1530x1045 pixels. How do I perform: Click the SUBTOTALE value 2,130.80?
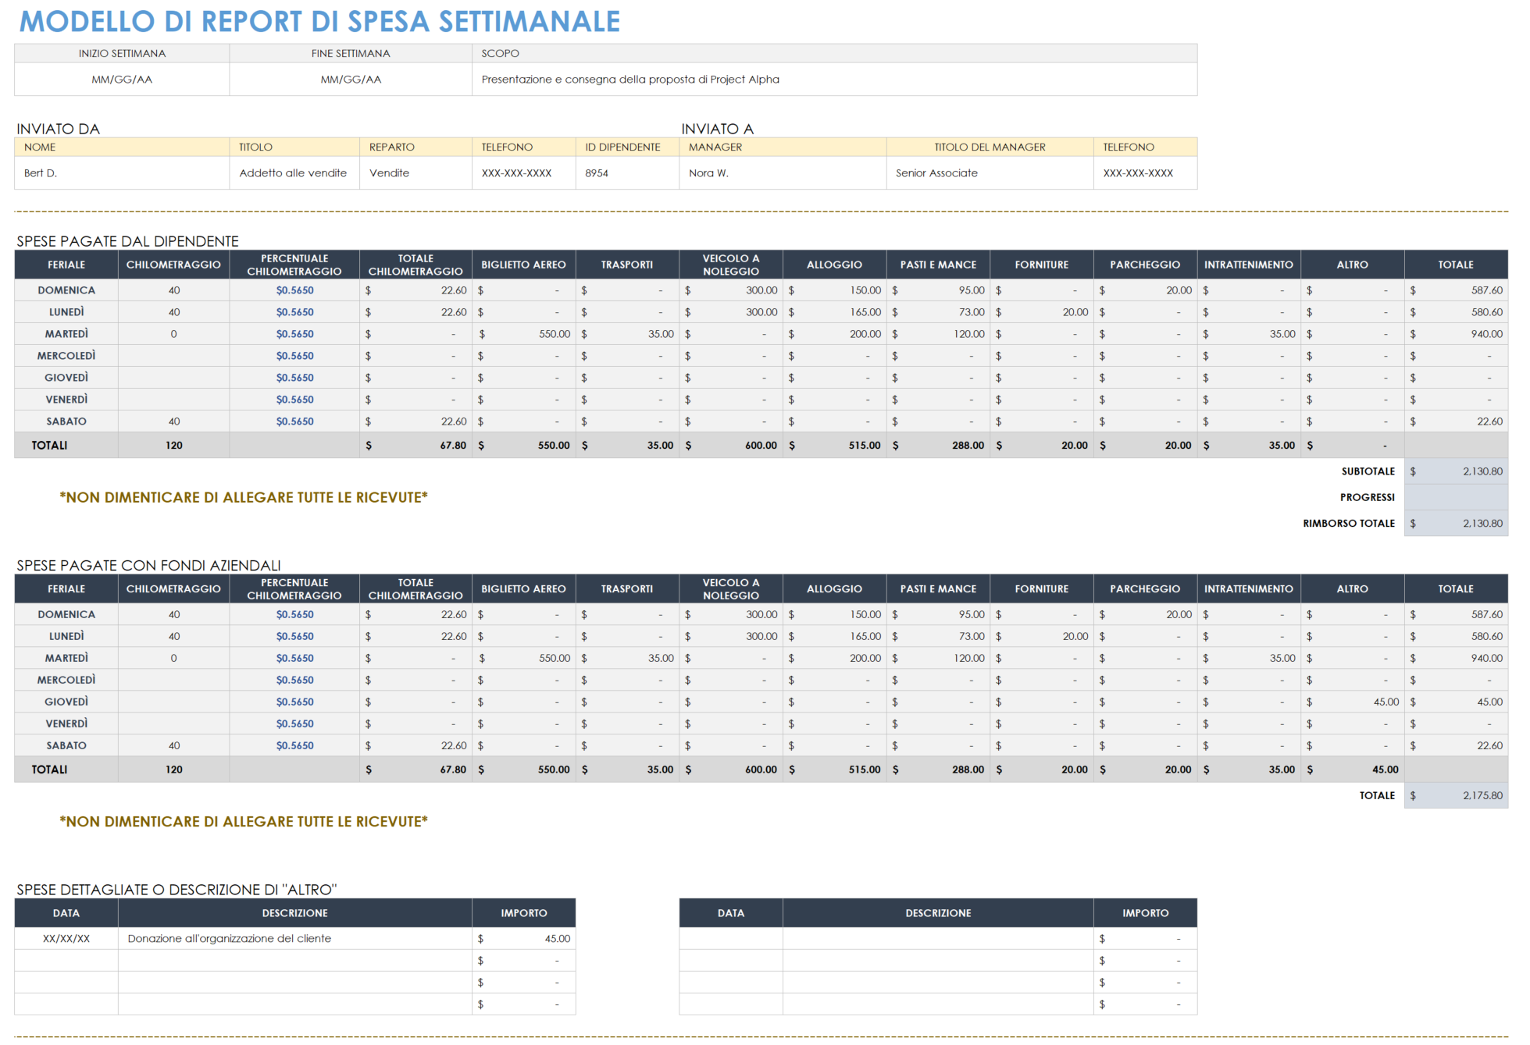[x=1456, y=471]
